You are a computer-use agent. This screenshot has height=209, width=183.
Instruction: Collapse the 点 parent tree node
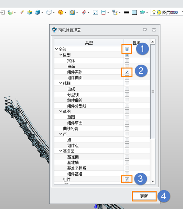61,134
